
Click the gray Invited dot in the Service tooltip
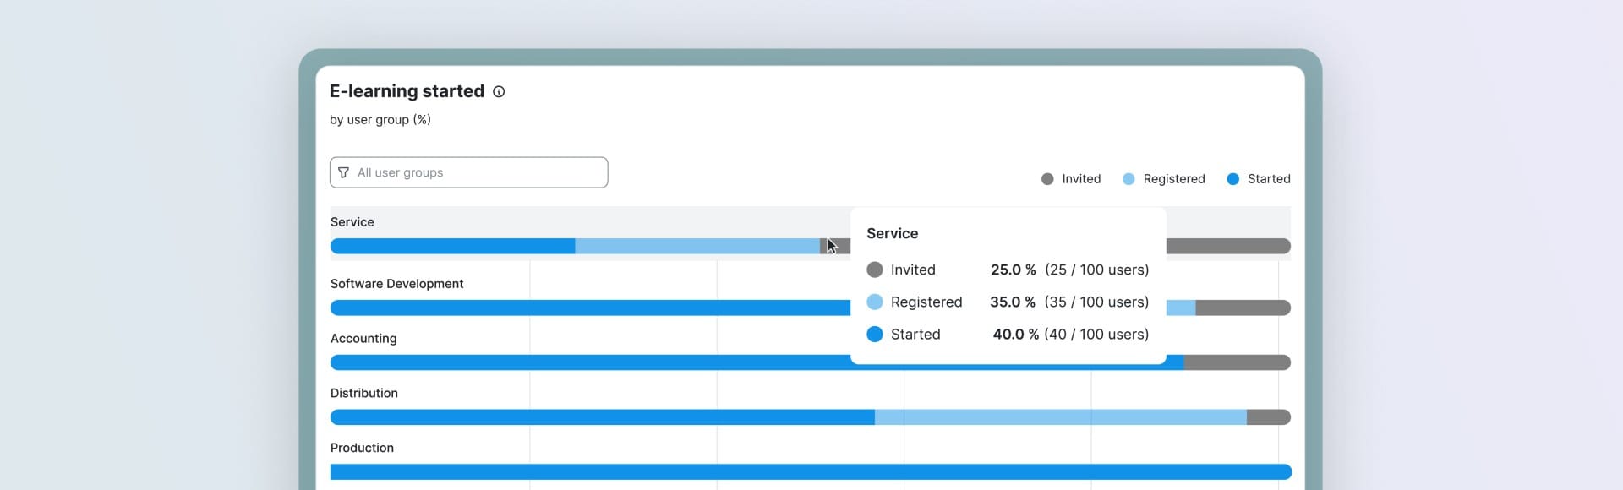(x=875, y=269)
